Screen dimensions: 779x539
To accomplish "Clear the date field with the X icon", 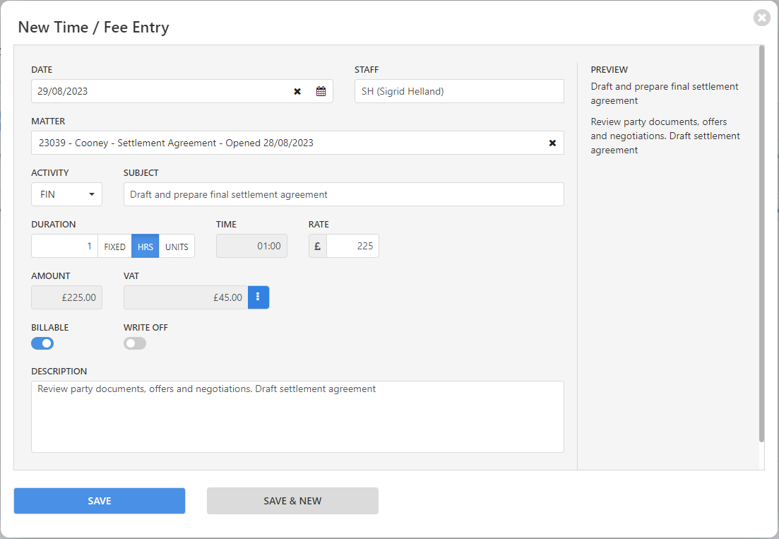I will [297, 91].
